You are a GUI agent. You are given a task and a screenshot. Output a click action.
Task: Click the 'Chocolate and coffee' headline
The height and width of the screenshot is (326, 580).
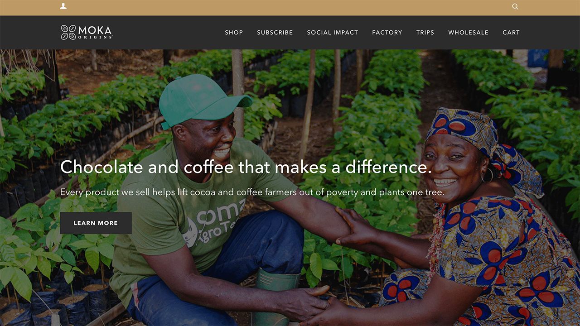(246, 167)
